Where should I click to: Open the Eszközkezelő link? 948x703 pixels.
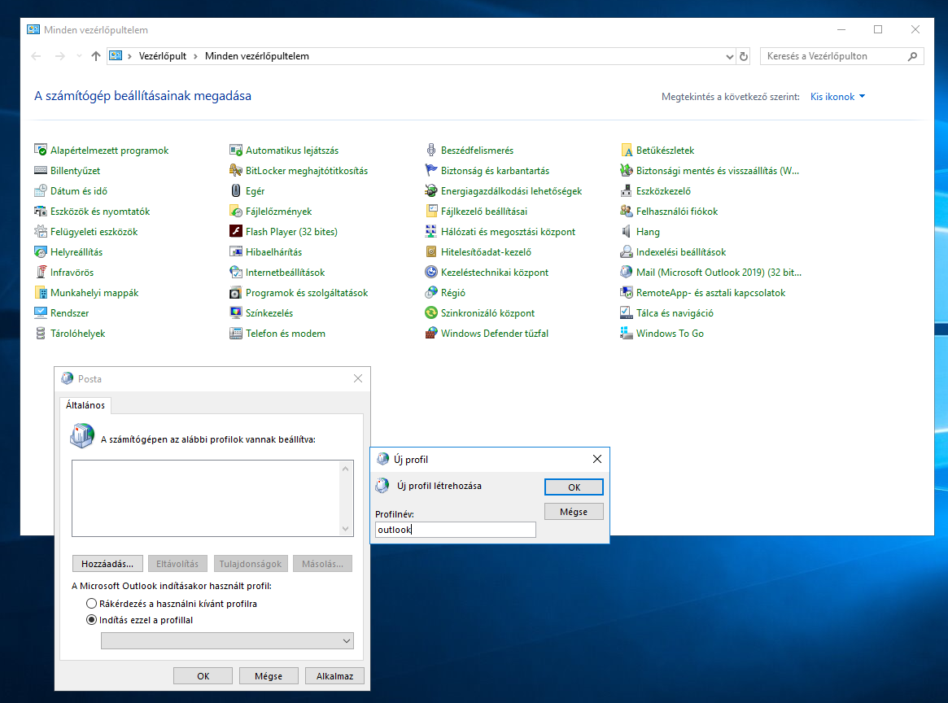[662, 191]
